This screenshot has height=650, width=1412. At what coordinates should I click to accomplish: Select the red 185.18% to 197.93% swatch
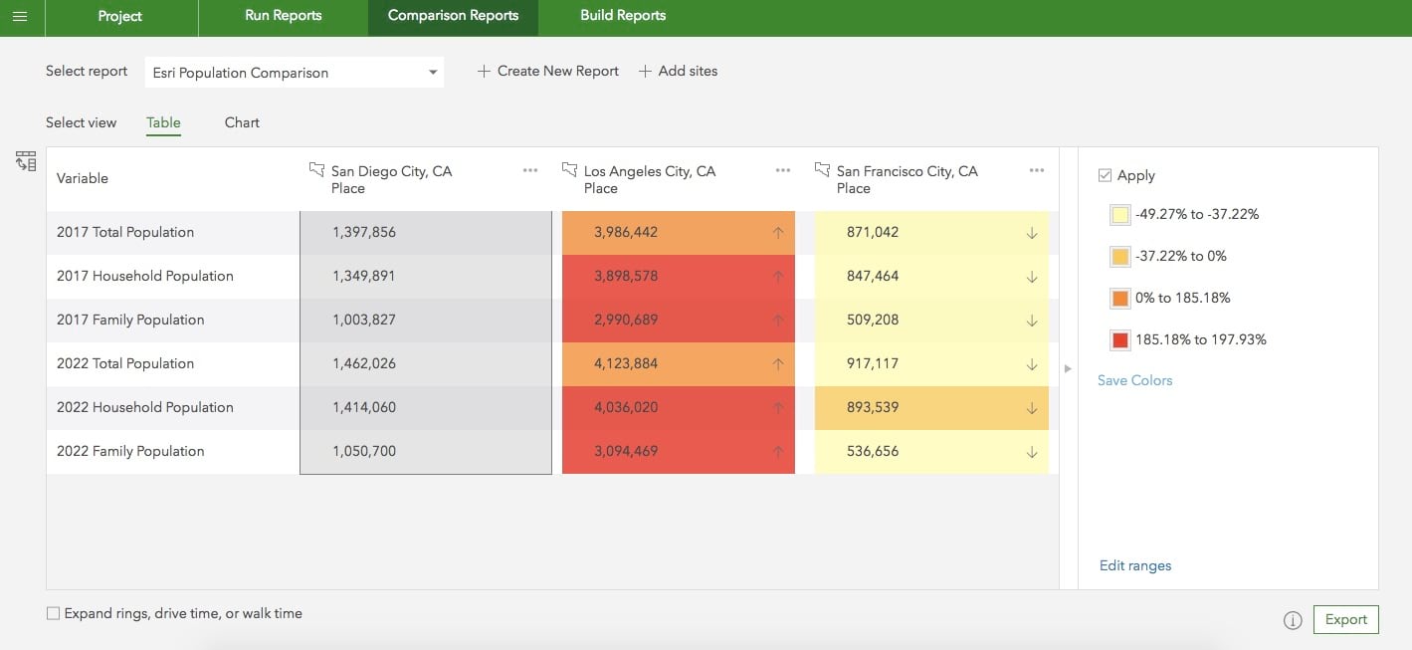[1120, 340]
